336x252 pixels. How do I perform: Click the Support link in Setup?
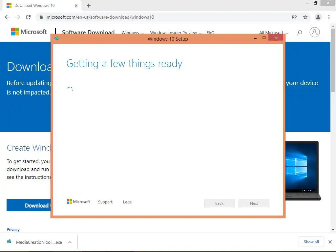(105, 202)
